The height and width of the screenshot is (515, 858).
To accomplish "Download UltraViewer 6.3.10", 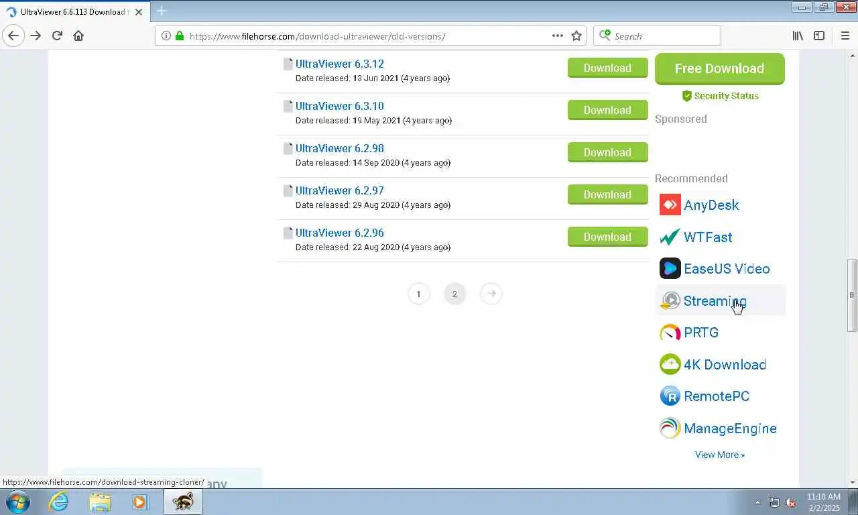I will coord(607,110).
